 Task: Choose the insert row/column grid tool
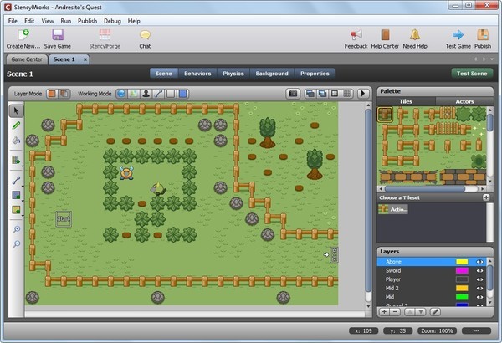click(16, 160)
